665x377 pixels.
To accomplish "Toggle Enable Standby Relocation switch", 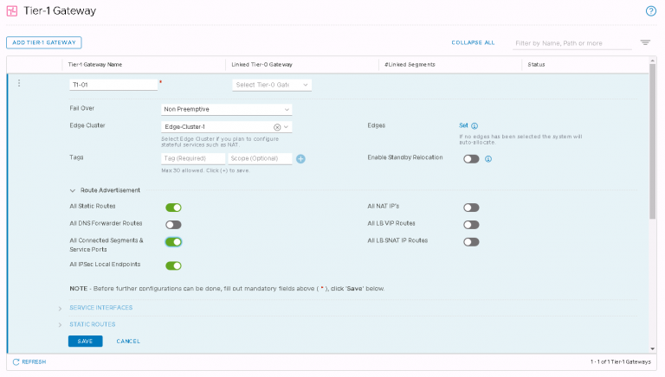I will click(471, 159).
